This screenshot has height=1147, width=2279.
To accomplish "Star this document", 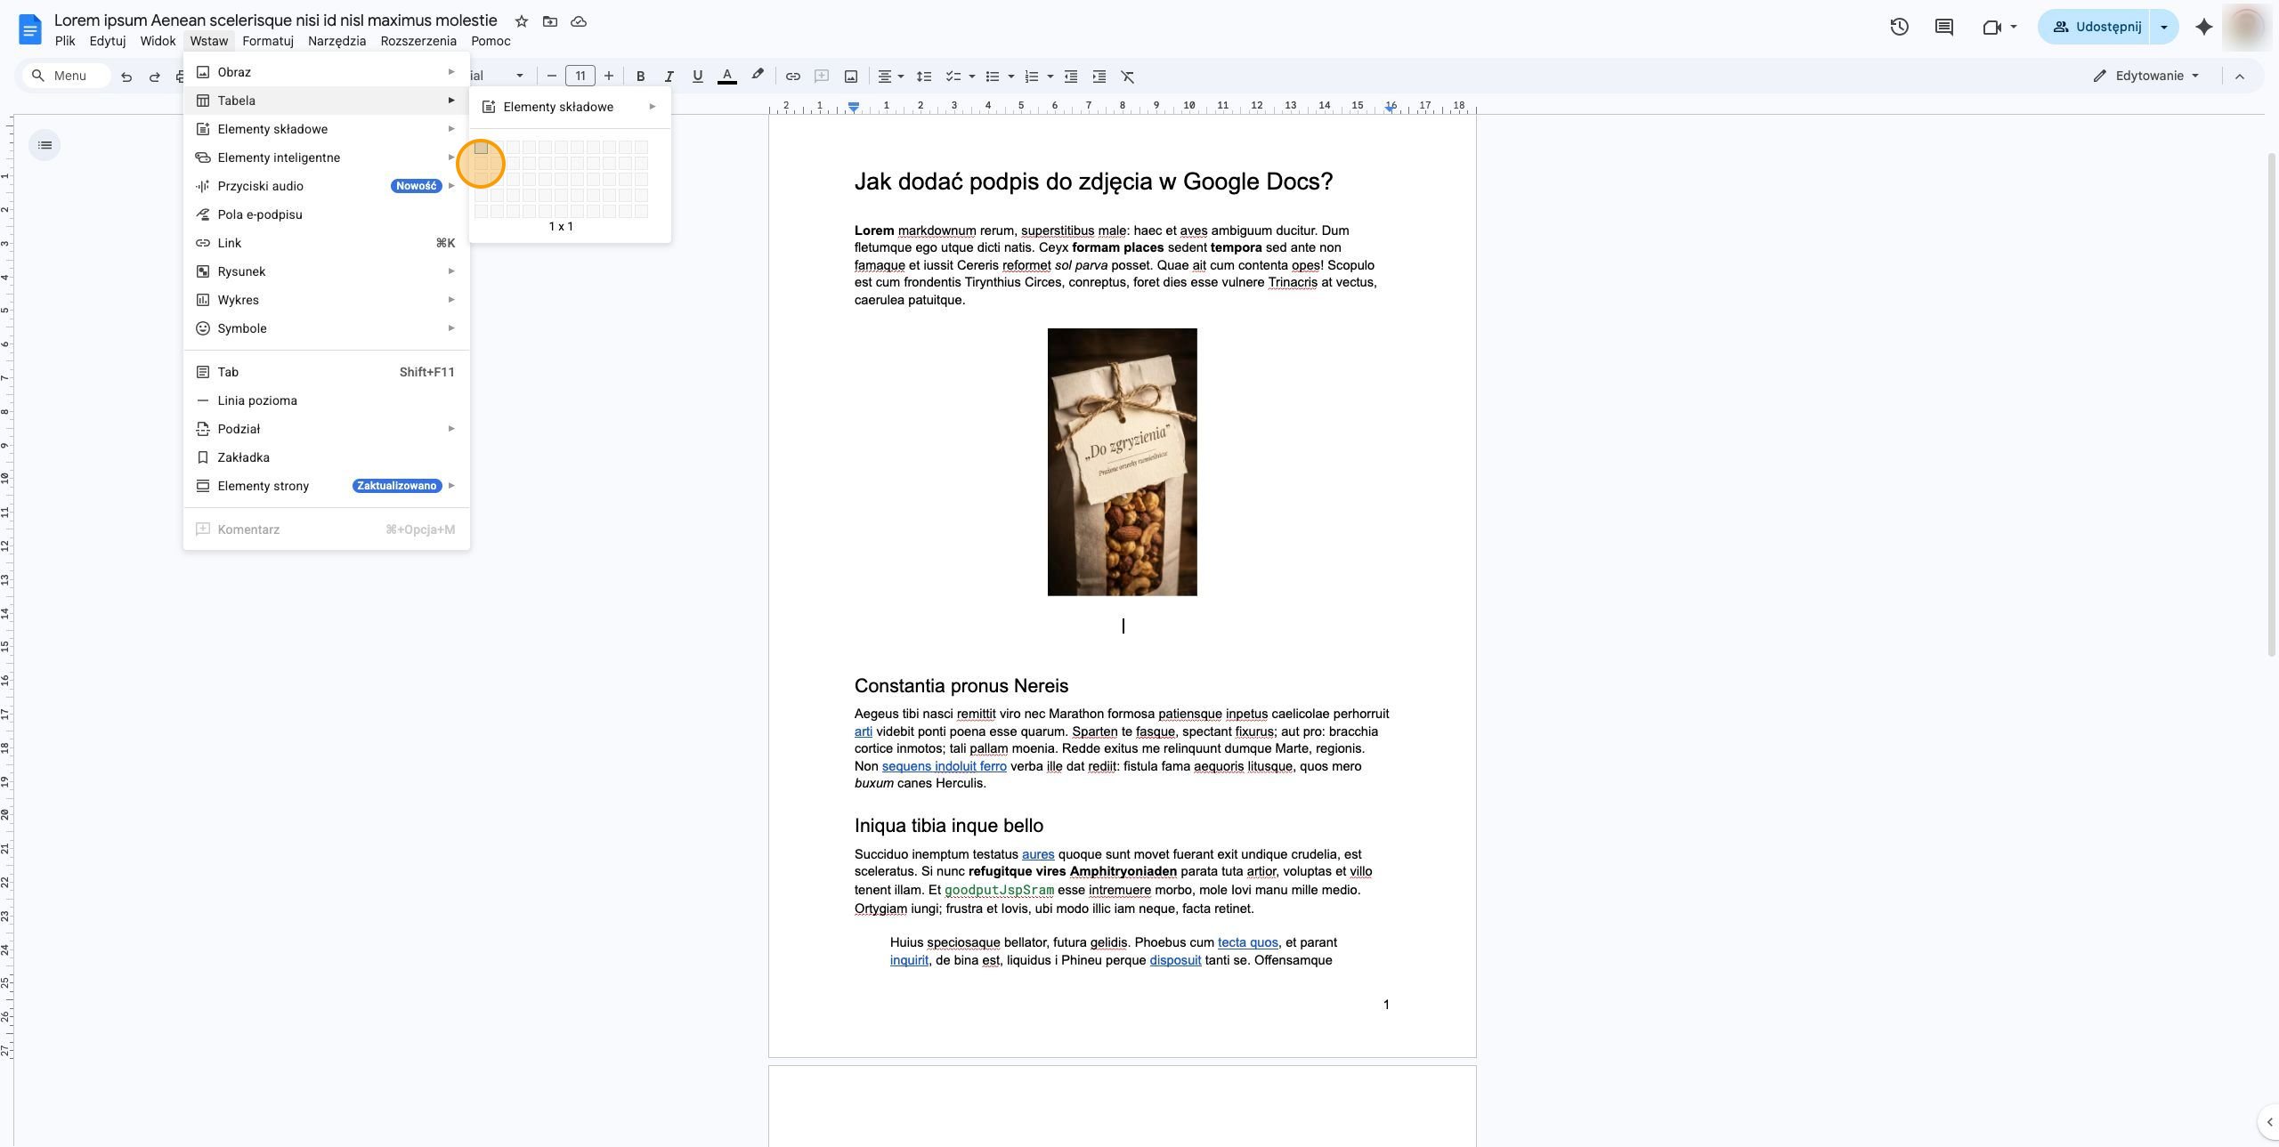I will 522,21.
